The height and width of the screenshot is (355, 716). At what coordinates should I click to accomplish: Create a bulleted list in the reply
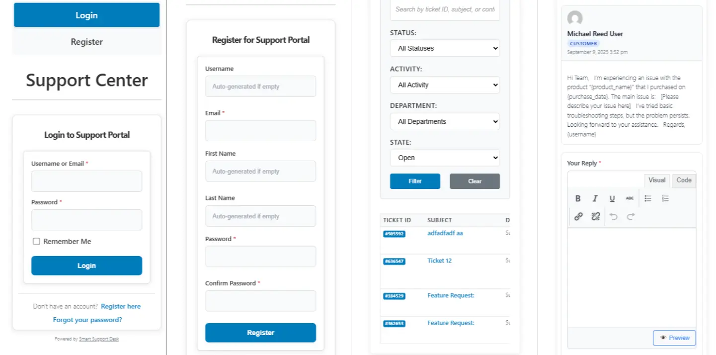click(x=647, y=198)
